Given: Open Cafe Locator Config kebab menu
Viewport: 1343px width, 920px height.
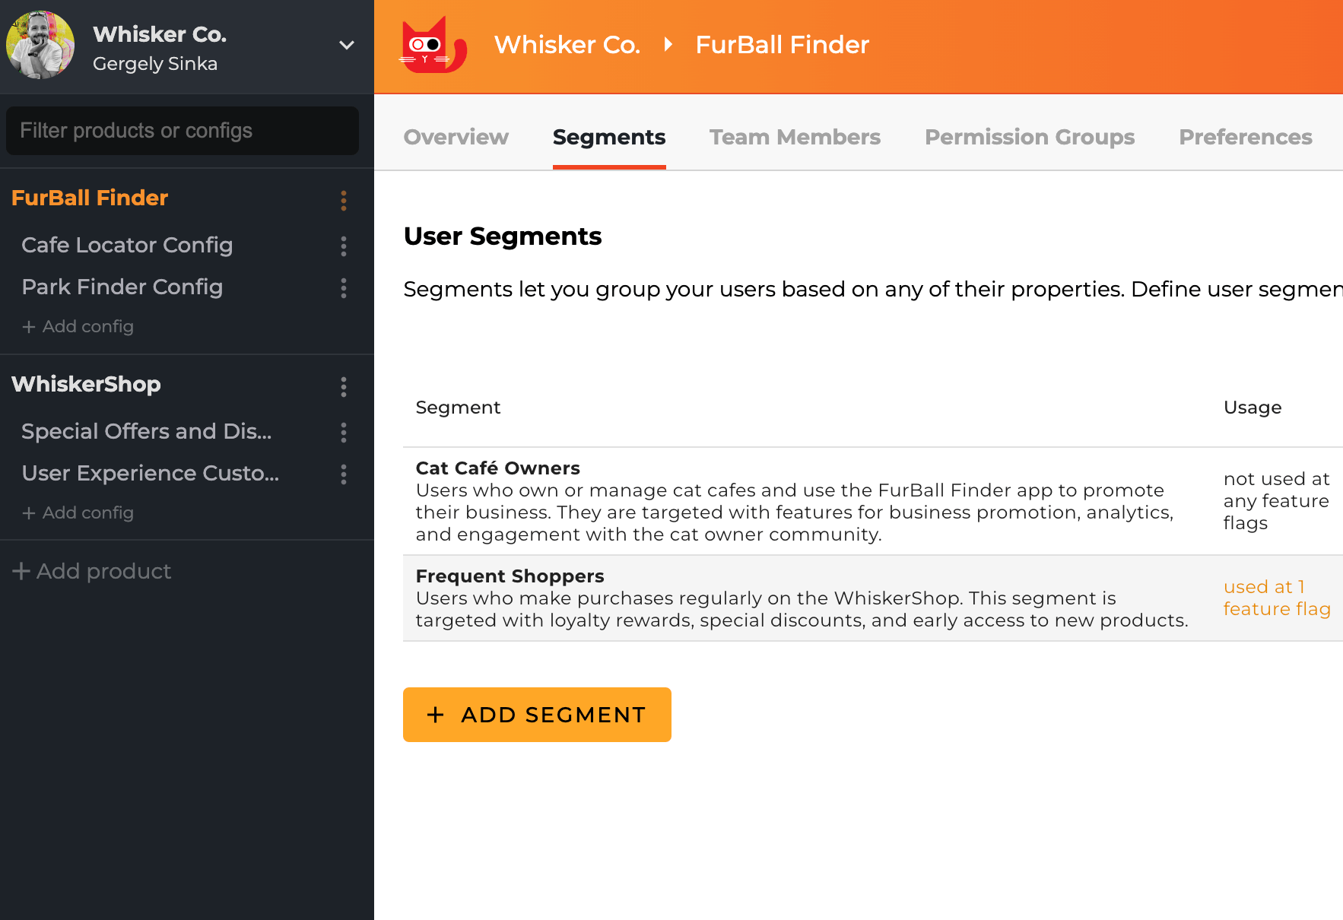Looking at the screenshot, I should click(x=344, y=246).
